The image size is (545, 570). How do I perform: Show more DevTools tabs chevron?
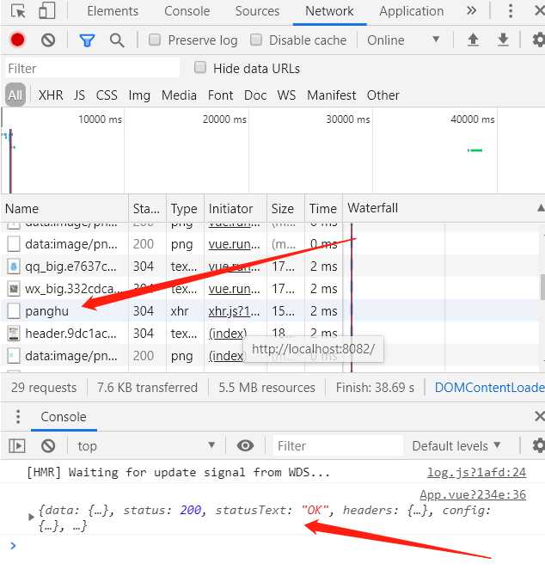point(471,10)
